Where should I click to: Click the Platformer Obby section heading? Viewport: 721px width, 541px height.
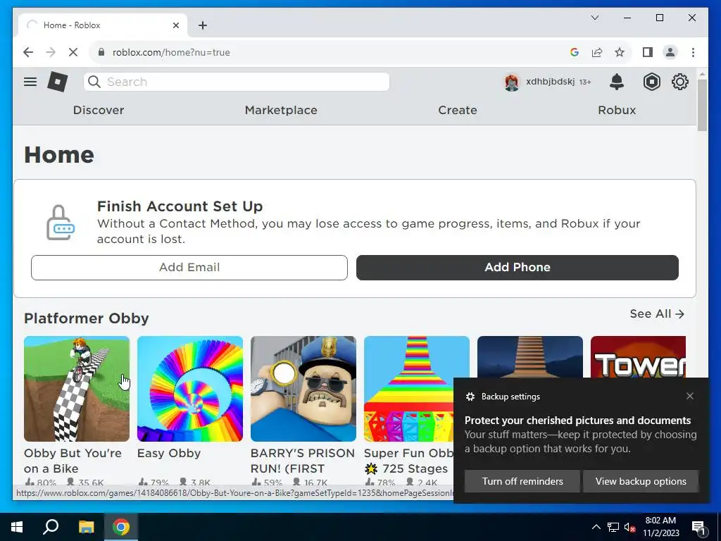(x=87, y=318)
